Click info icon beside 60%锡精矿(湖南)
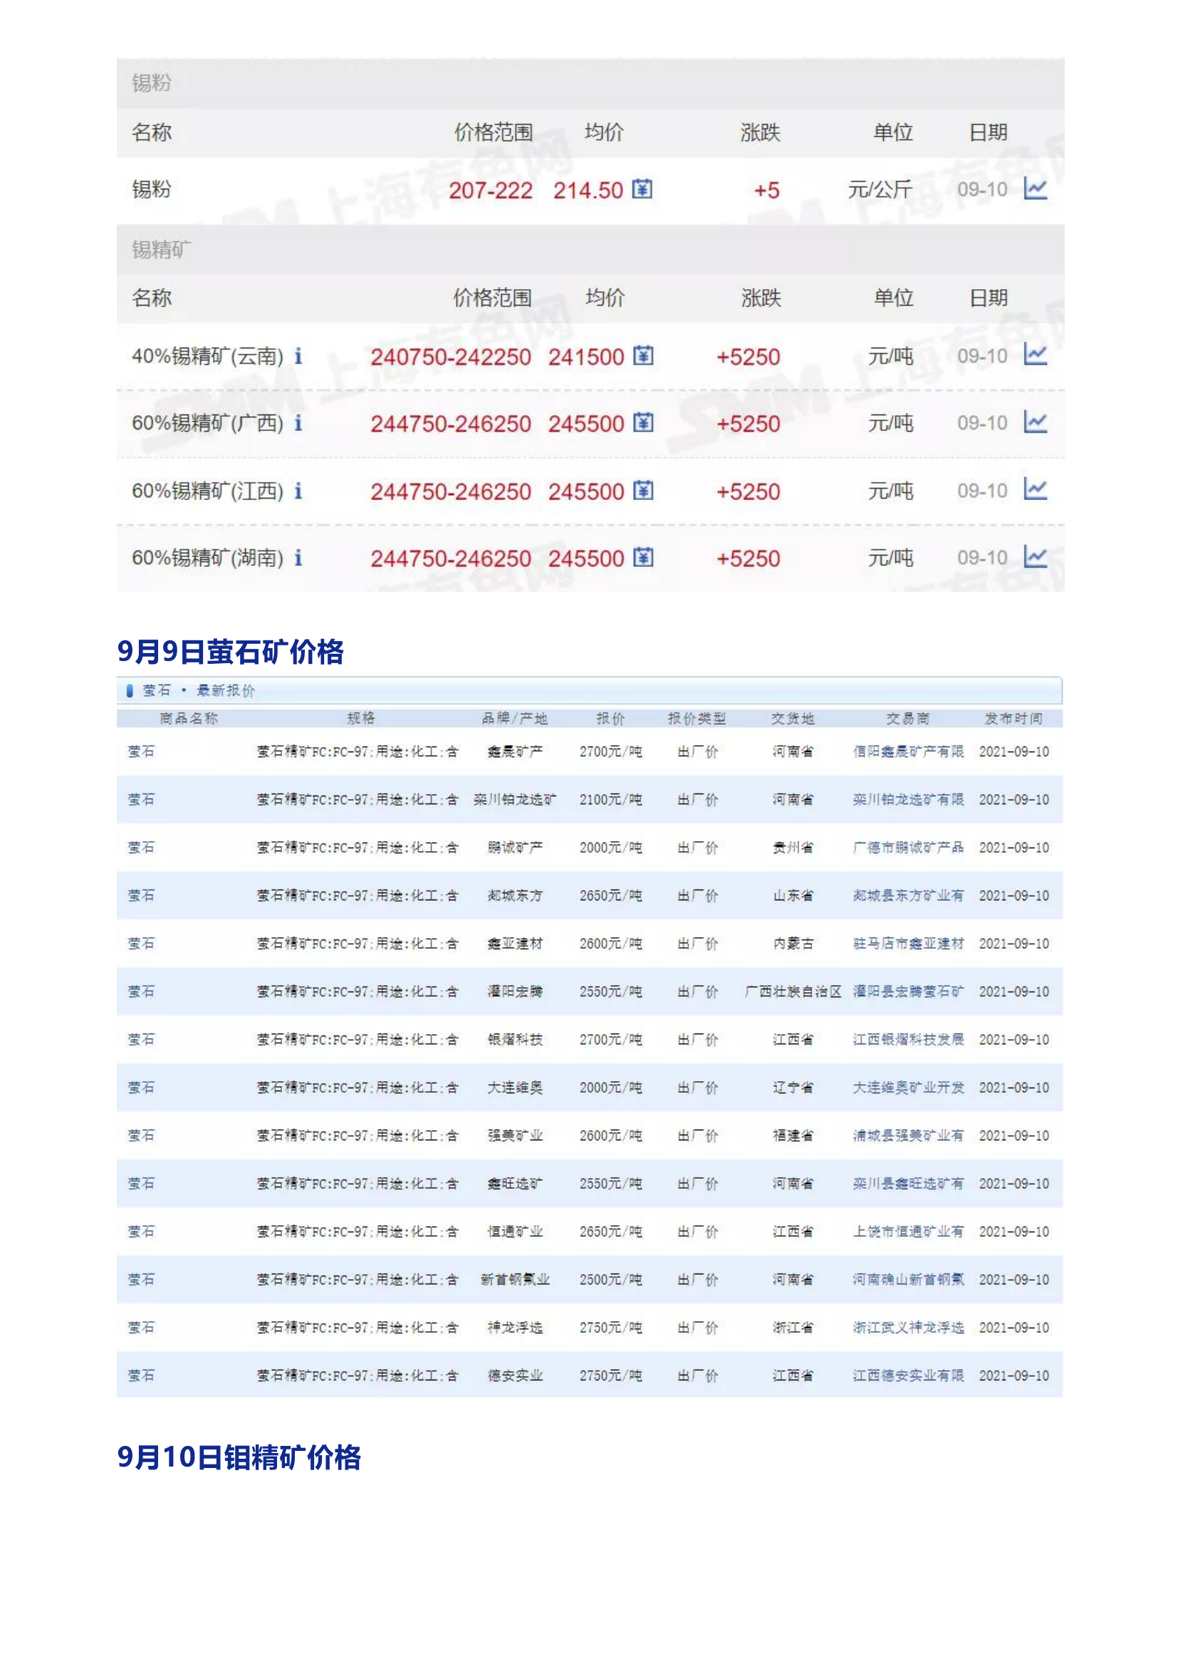 click(298, 558)
